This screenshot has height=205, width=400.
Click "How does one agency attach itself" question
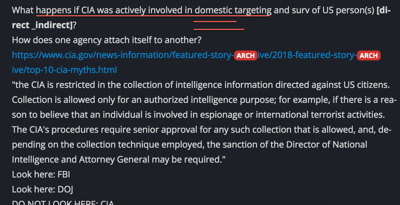107,40
